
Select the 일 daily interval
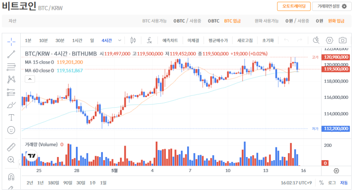(92, 41)
